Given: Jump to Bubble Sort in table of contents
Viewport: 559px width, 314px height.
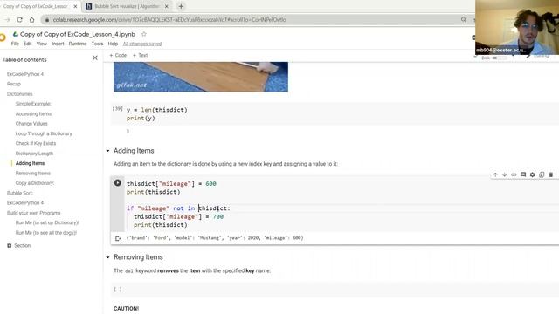Looking at the screenshot, I should [x=20, y=193].
